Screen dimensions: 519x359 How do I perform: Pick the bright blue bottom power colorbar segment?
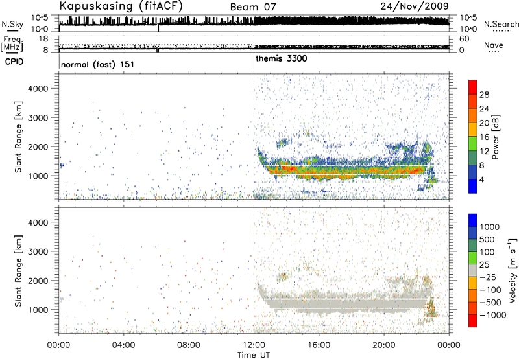click(x=473, y=186)
